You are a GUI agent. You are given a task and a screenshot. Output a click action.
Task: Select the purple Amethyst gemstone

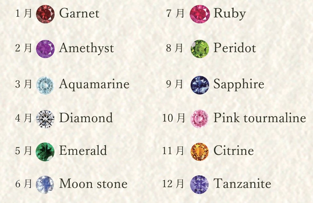(45, 49)
